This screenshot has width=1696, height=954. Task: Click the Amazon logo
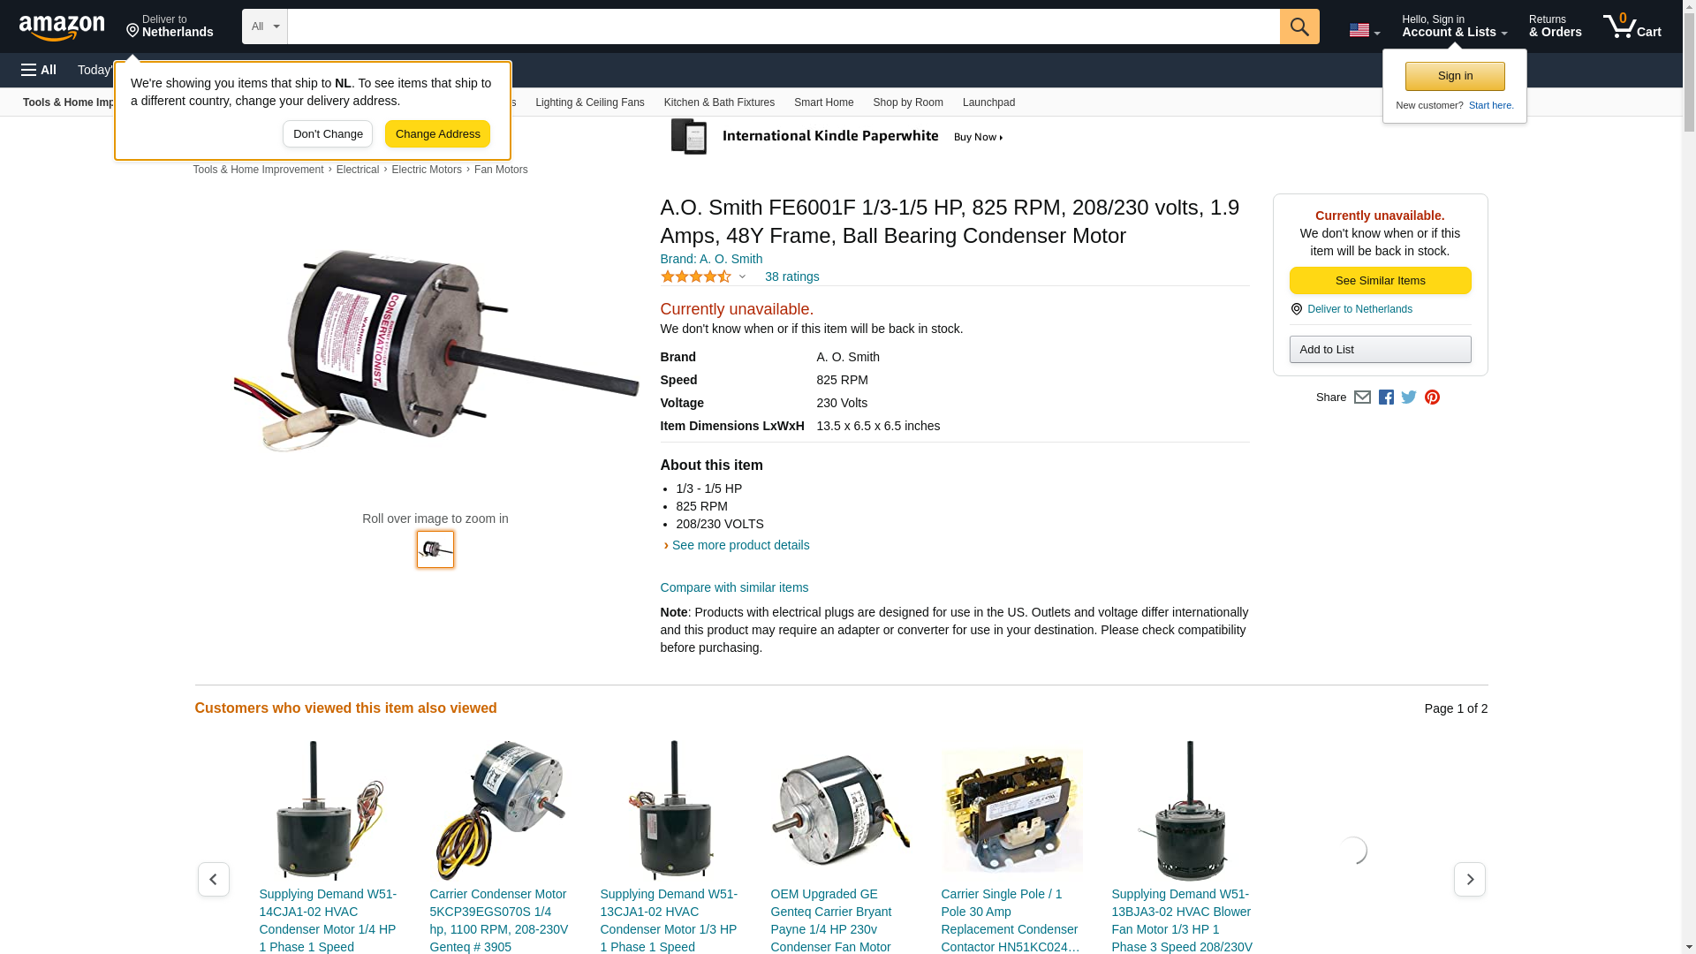point(62,28)
